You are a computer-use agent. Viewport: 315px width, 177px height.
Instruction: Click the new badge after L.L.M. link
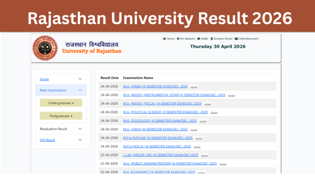(204, 156)
